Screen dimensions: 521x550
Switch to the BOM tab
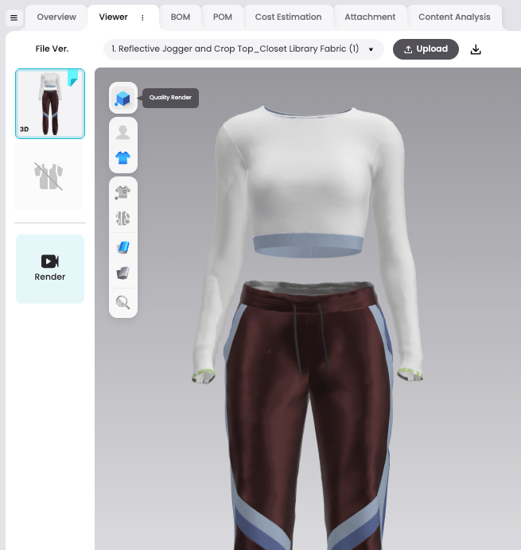(181, 17)
